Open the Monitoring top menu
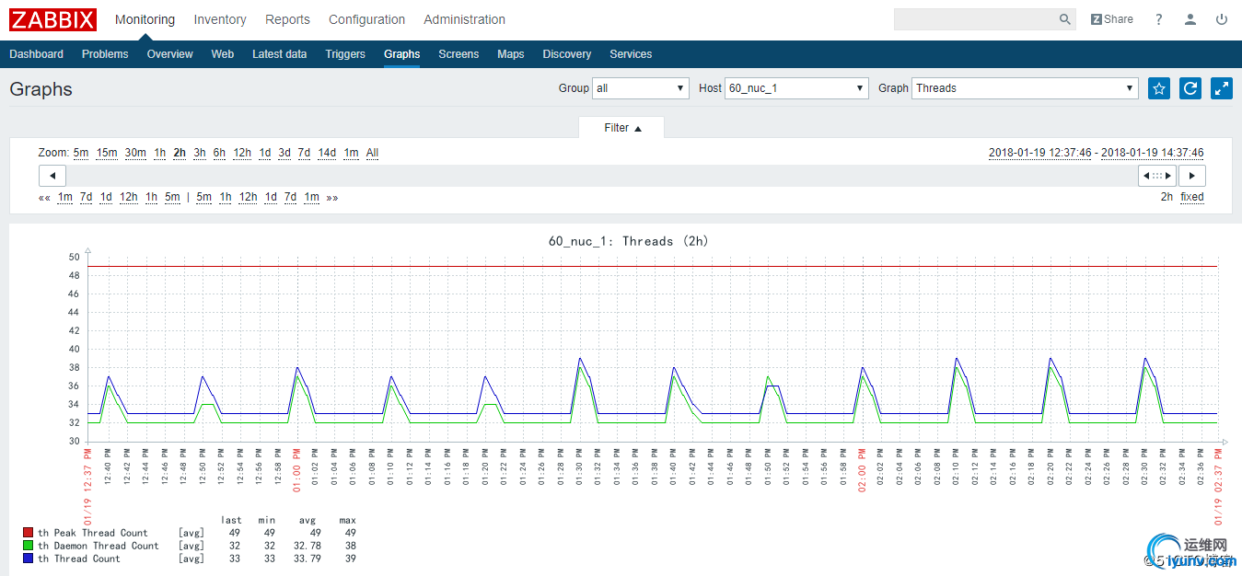This screenshot has width=1242, height=576. click(145, 19)
